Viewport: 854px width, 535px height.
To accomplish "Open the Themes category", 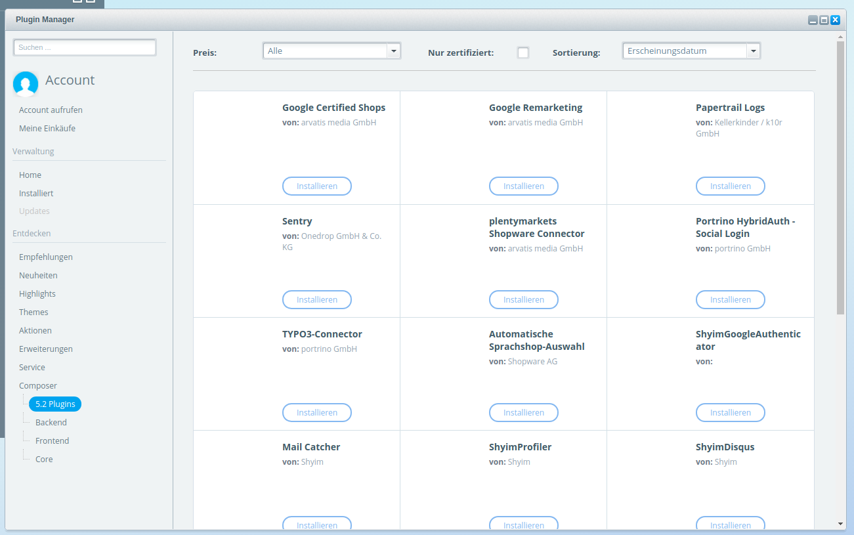I will tap(33, 312).
